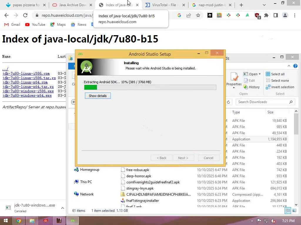Open Gmail bookmark
Image resolution: width=301 pixels, height=225 pixels.
(12, 25)
